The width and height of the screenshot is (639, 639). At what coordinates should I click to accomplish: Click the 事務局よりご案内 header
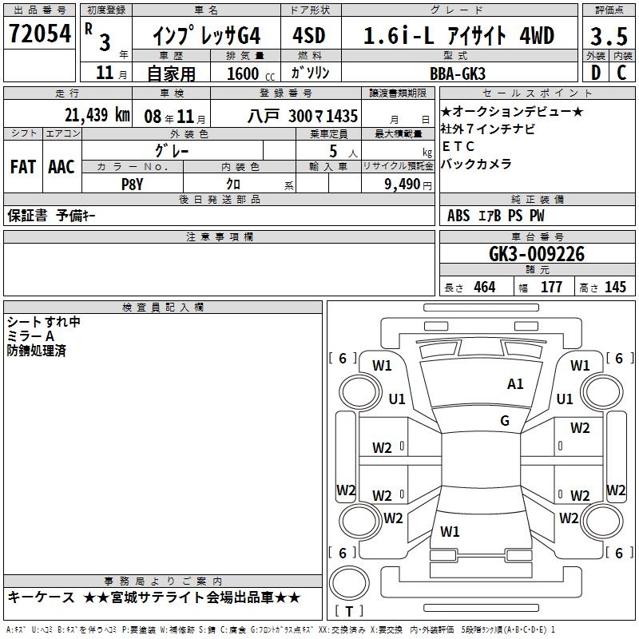point(163,581)
